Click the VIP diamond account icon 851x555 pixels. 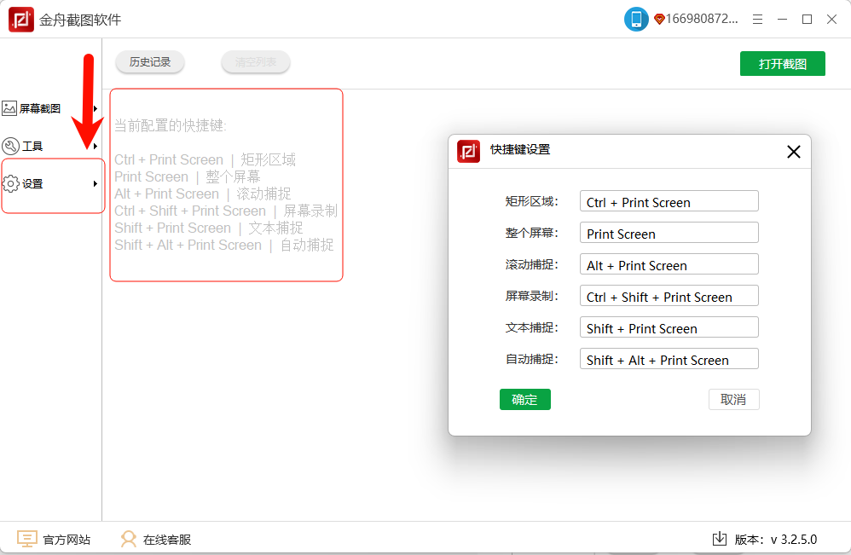(x=659, y=19)
